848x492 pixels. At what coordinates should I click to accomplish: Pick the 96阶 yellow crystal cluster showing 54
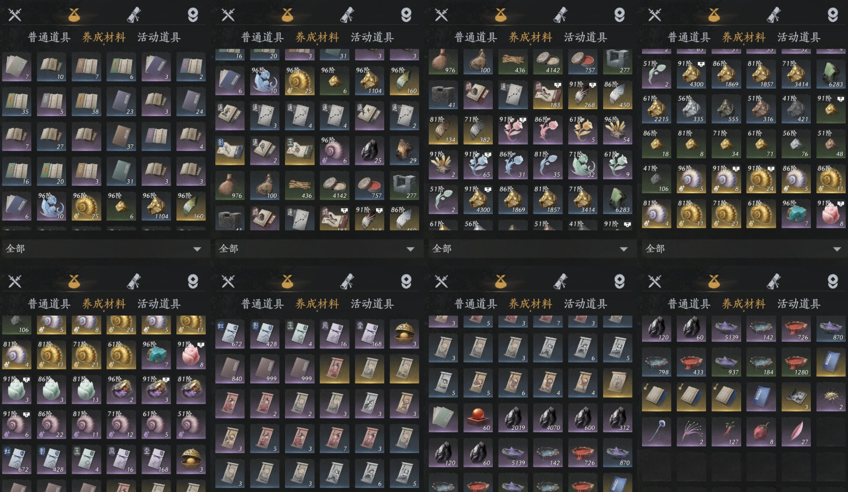point(618,129)
